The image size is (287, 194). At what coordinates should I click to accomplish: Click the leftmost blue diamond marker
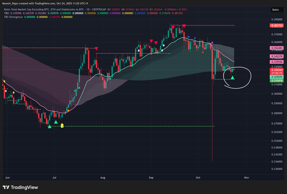coord(189,37)
